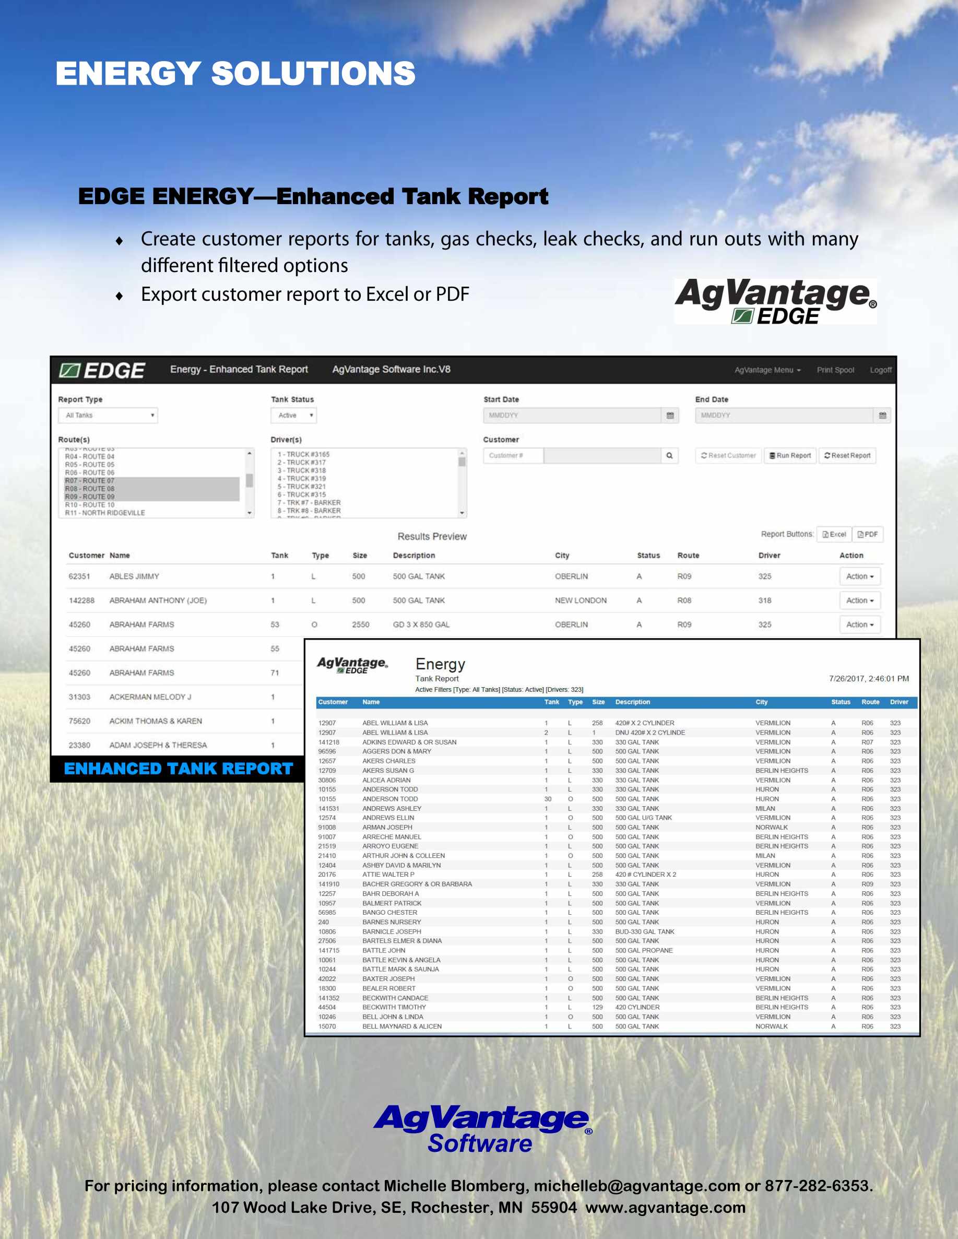This screenshot has width=958, height=1239.
Task: Click inside the Start Date field
Action: pyautogui.click(x=572, y=415)
